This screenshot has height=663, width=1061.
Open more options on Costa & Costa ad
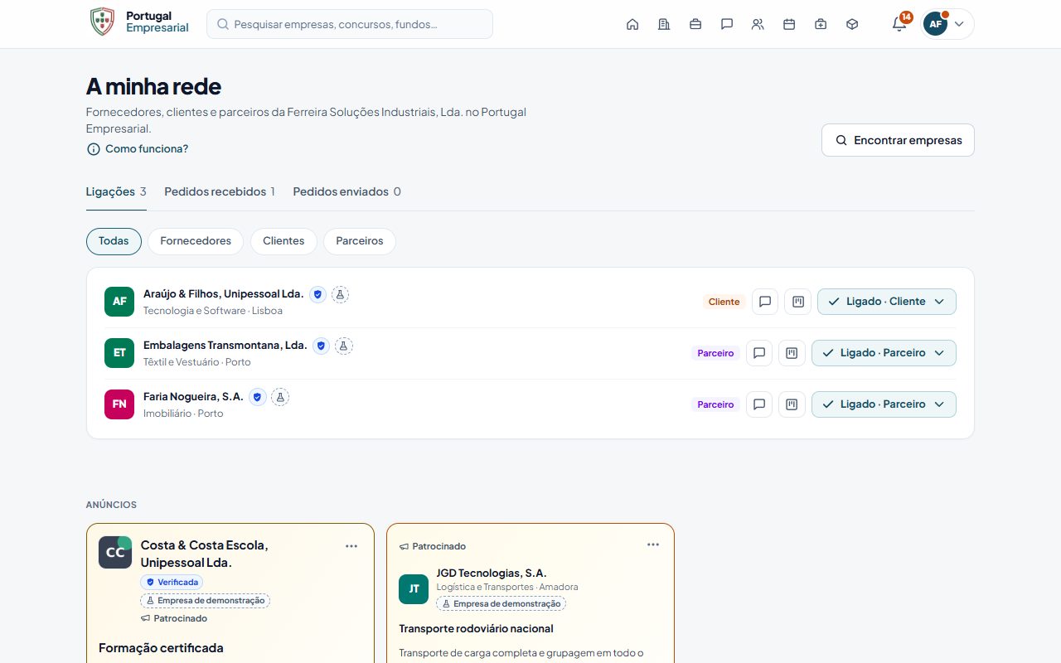click(351, 546)
